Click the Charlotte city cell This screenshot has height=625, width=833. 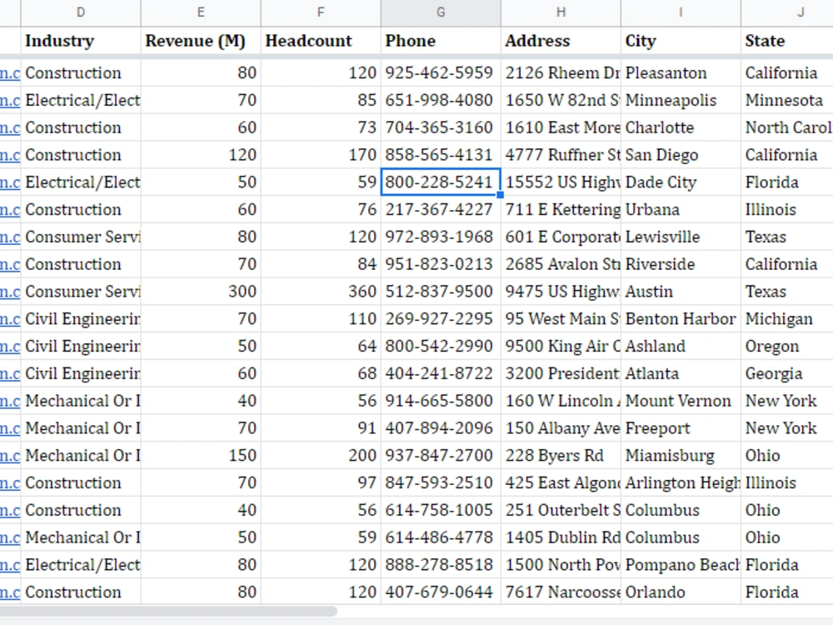click(681, 127)
